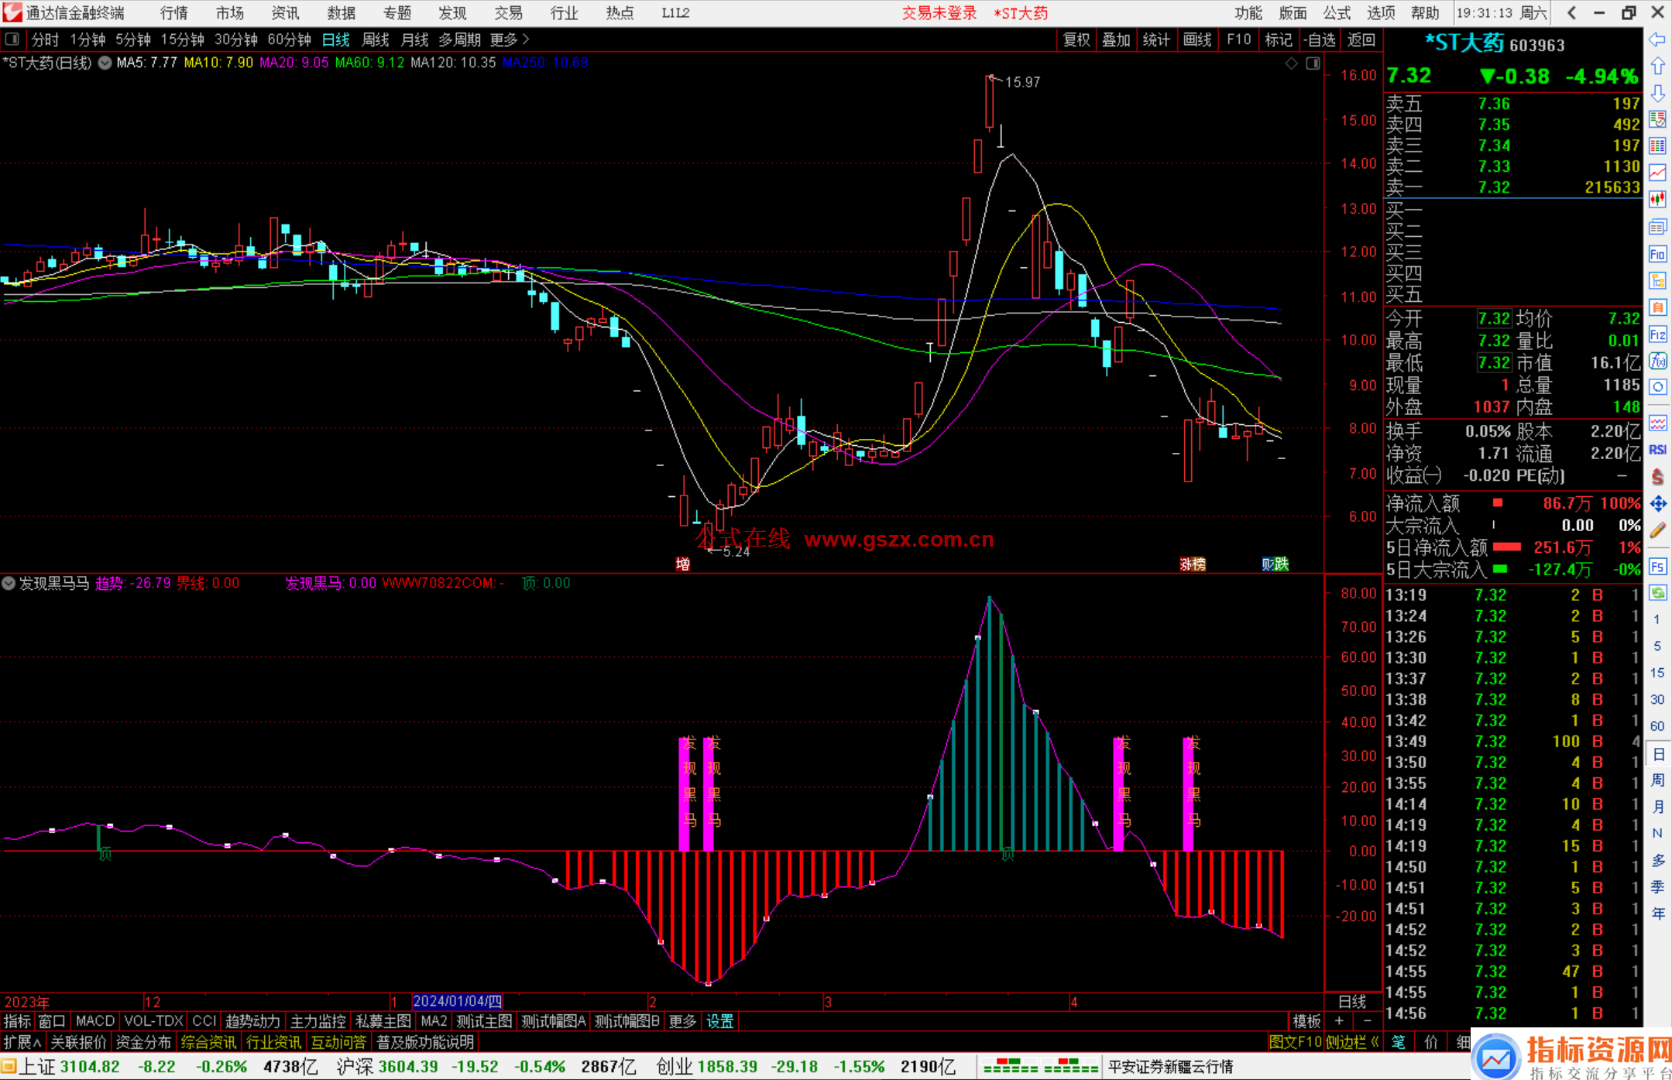The height and width of the screenshot is (1080, 1672).
Task: Select the VOL-TDX indicator tab
Action: [153, 1021]
